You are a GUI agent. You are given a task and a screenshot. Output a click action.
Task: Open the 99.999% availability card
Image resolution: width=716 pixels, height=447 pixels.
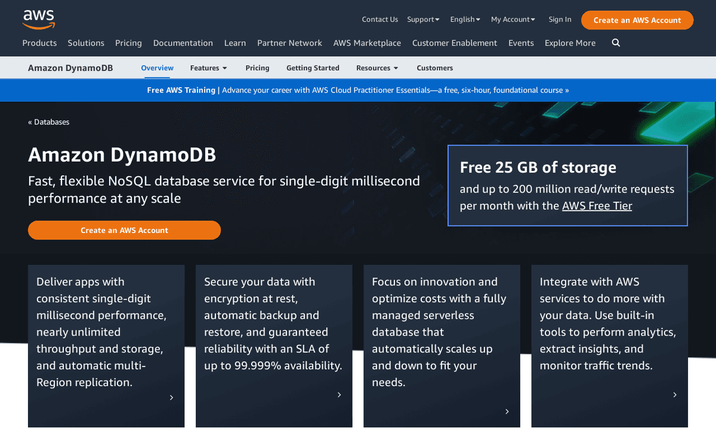tap(274, 346)
